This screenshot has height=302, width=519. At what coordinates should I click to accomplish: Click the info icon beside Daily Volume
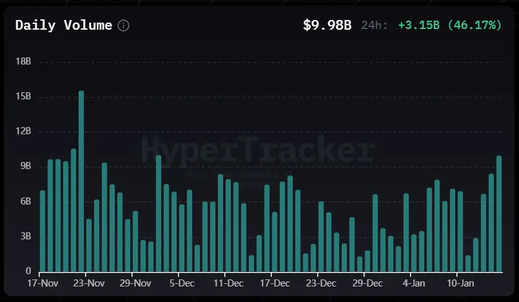pos(123,26)
